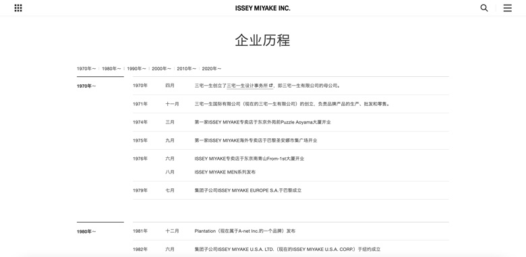The height and width of the screenshot is (257, 526).
Task: Click the 1975年 year cell
Action: click(x=140, y=140)
